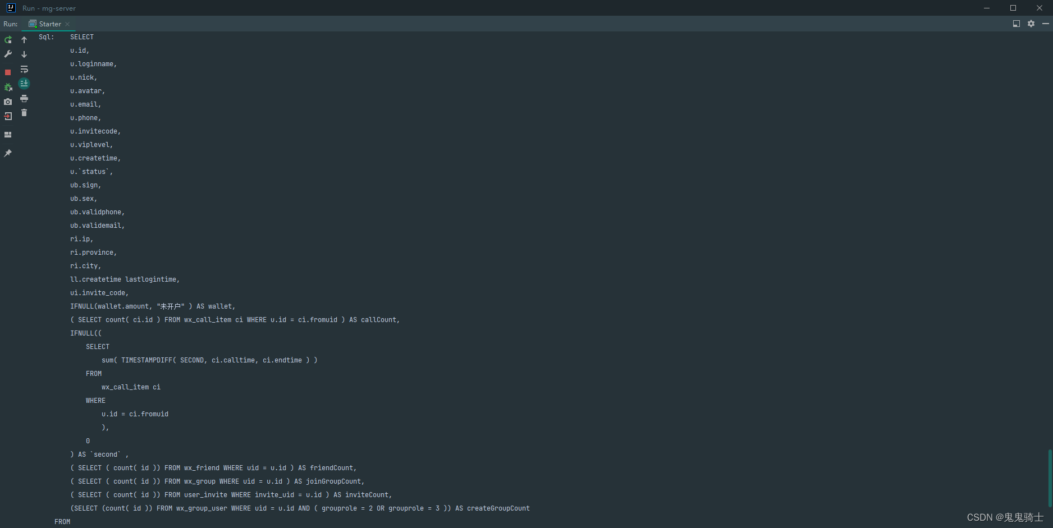The image size is (1053, 528).
Task: Stop the running process (red square)
Action: click(x=8, y=72)
